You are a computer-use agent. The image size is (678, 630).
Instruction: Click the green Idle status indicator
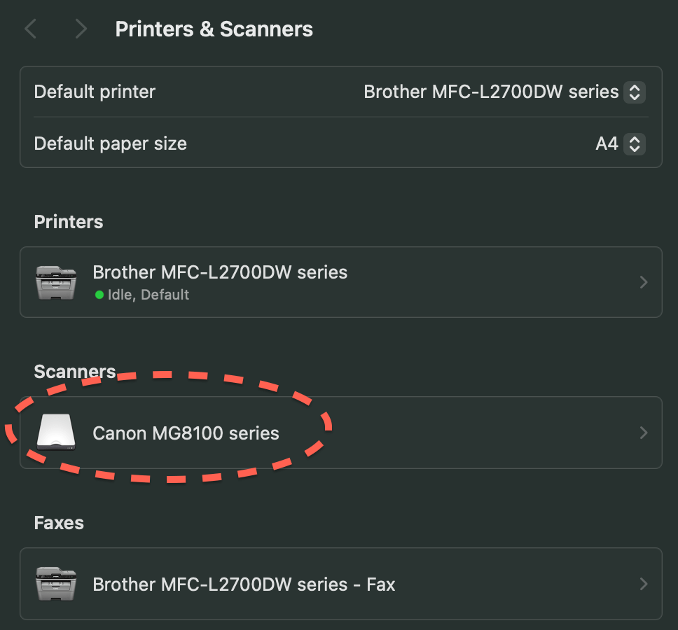pos(98,295)
